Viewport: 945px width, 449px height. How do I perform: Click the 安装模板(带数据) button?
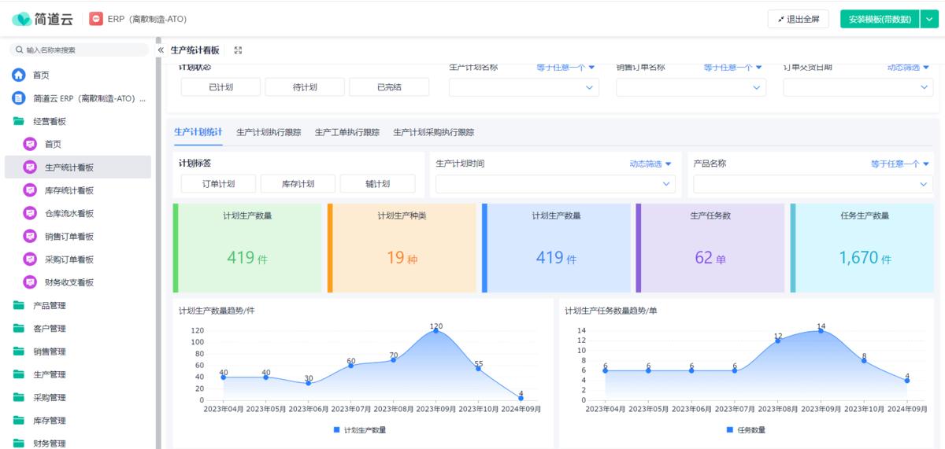point(879,19)
